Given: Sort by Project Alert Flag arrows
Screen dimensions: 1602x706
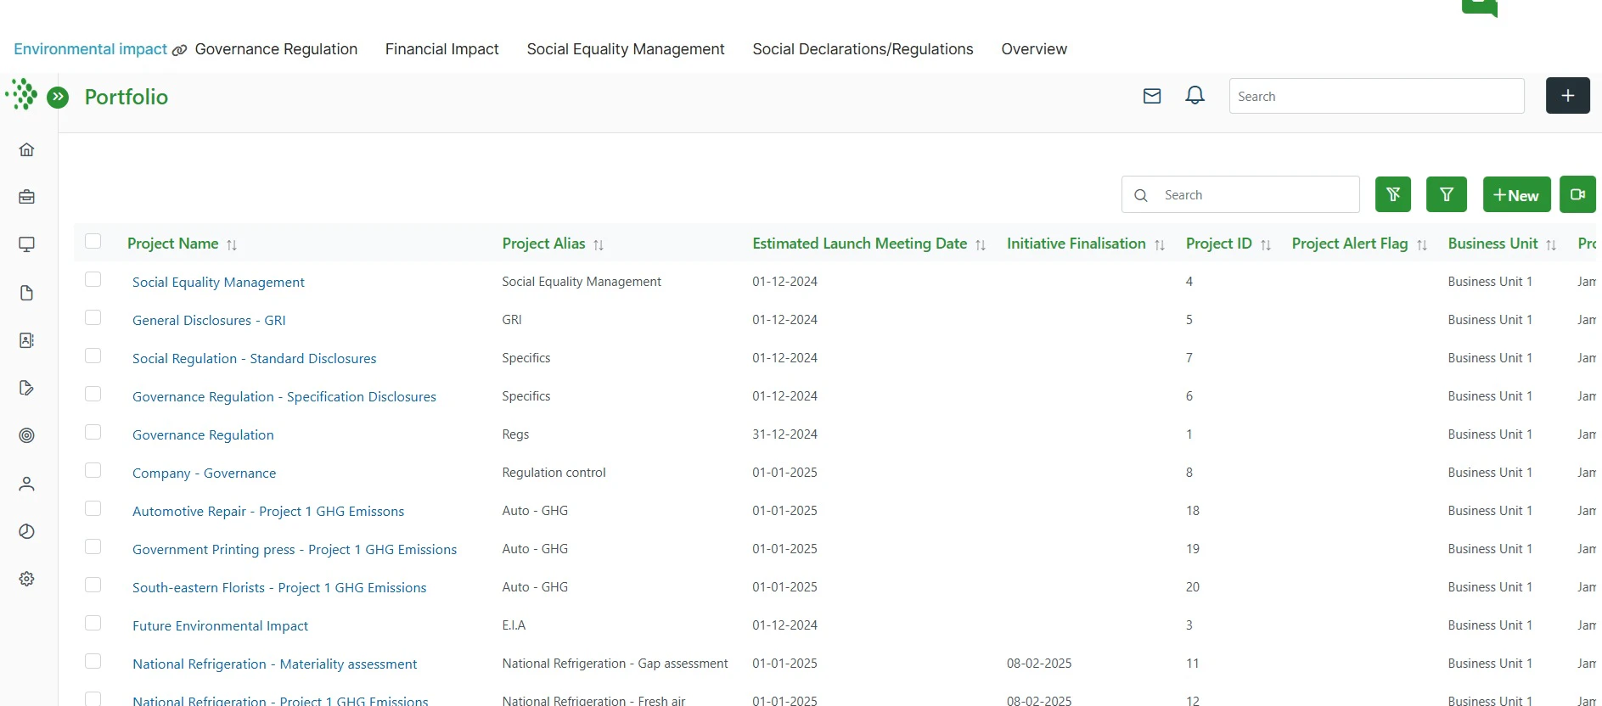Looking at the screenshot, I should tap(1422, 244).
